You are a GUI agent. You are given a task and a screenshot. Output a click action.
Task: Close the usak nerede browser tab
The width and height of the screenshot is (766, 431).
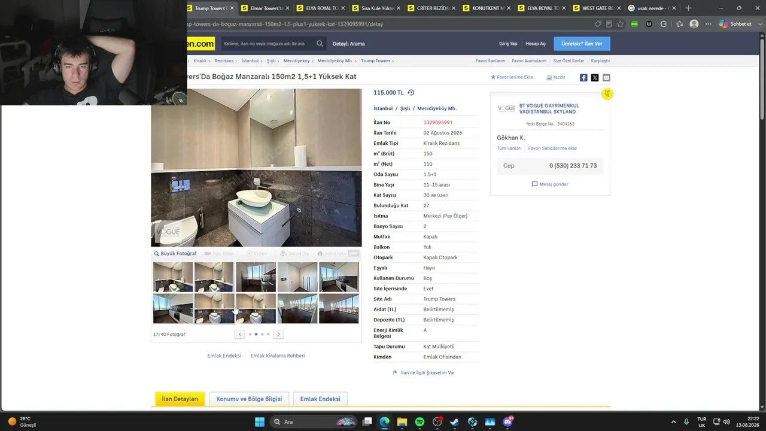[674, 8]
